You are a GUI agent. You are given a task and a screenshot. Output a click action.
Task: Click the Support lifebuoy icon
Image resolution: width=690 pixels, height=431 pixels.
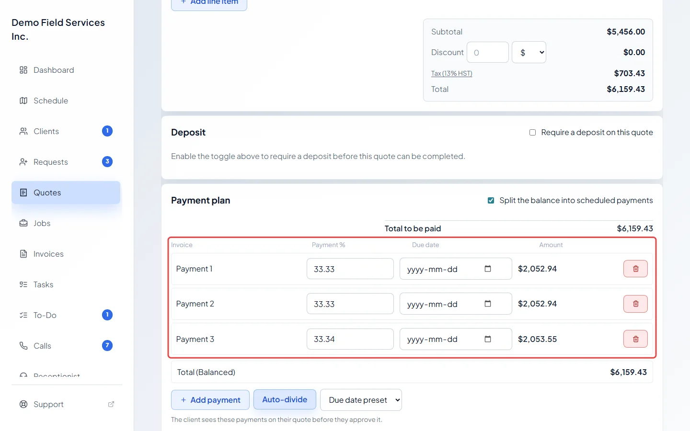coord(23,404)
